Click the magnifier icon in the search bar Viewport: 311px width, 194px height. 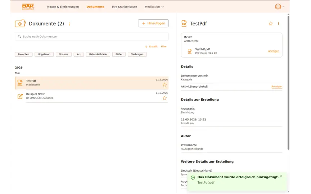(19, 36)
